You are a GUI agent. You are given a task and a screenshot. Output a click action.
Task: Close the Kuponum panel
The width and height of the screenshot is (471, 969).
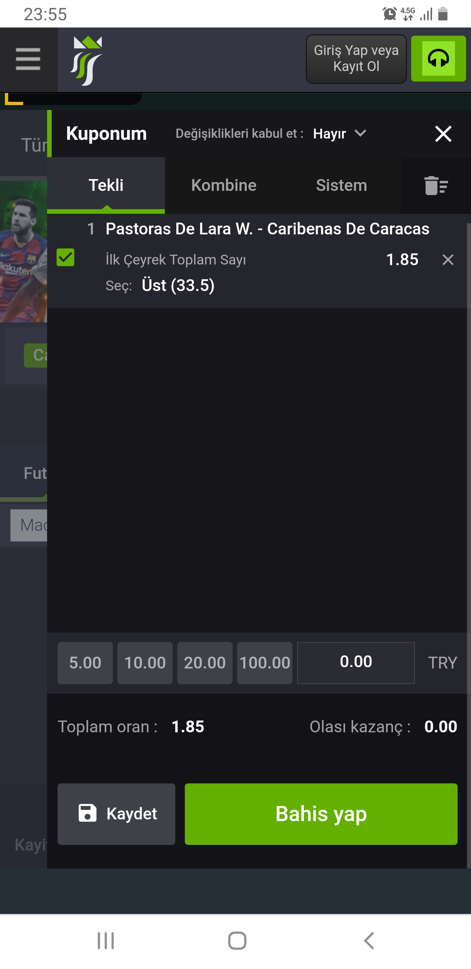point(443,134)
